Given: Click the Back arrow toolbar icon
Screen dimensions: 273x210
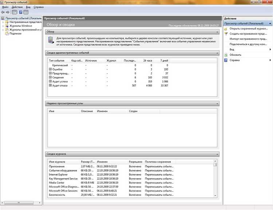Looking at the screenshot, I should [3, 12].
